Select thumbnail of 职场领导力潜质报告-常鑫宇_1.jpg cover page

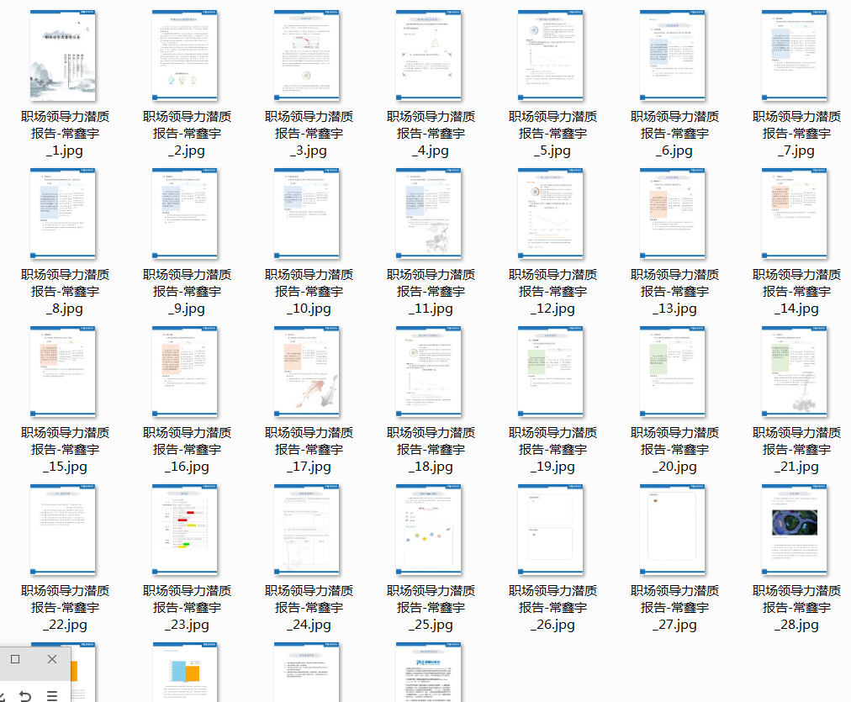63,55
